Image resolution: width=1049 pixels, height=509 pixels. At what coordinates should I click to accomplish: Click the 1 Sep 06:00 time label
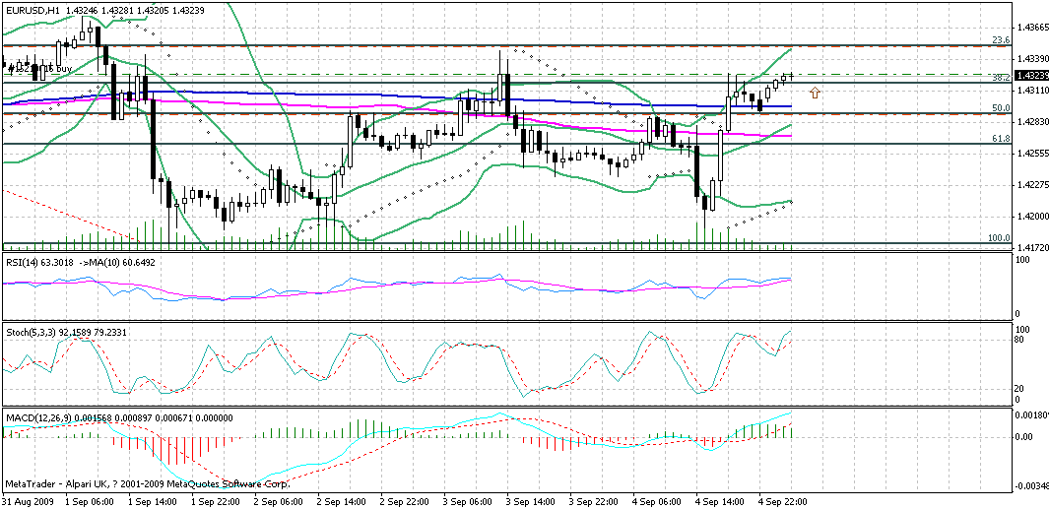pyautogui.click(x=91, y=501)
